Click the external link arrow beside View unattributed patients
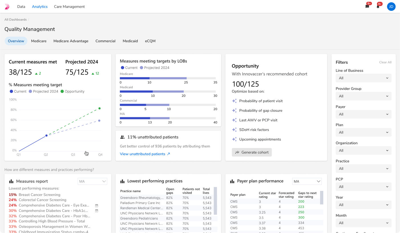400x233 pixels. tap(168, 154)
